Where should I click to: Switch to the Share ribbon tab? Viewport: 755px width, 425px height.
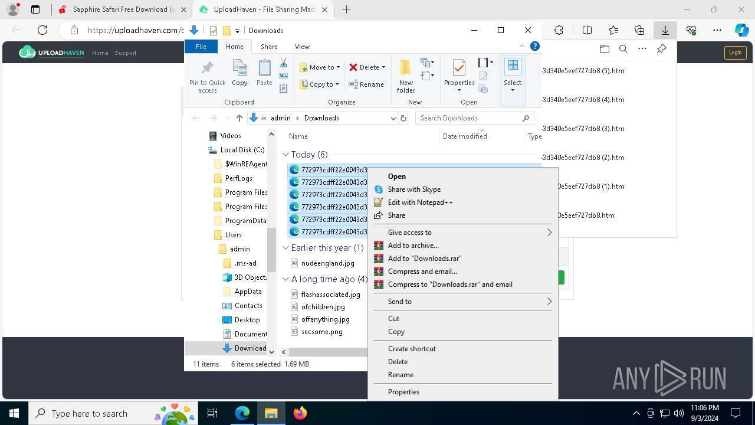pyautogui.click(x=269, y=47)
